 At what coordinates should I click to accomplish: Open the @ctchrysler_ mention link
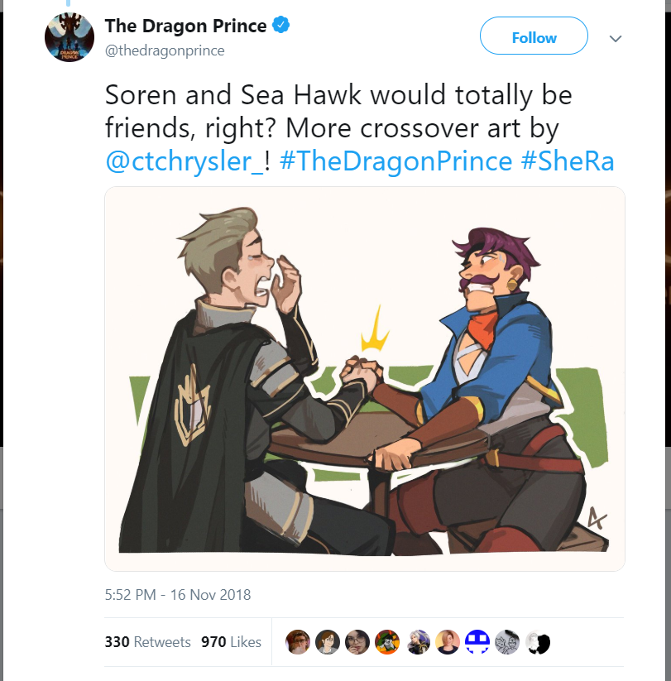pos(185,161)
